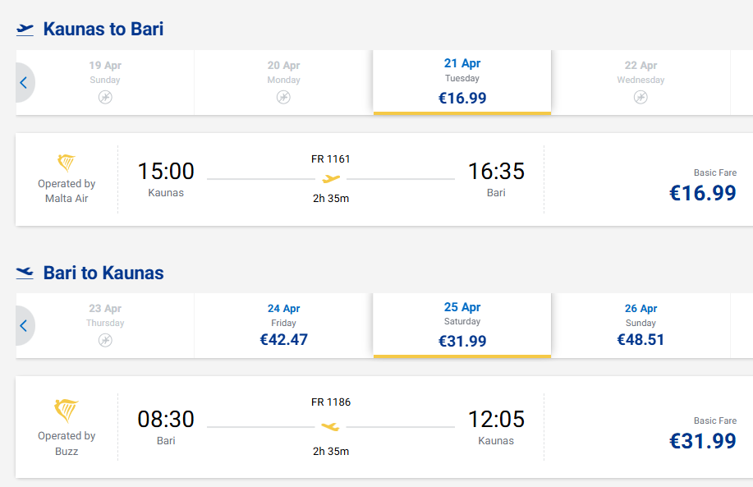Show earlier return dates with left chevron
The height and width of the screenshot is (487, 753).
(24, 325)
